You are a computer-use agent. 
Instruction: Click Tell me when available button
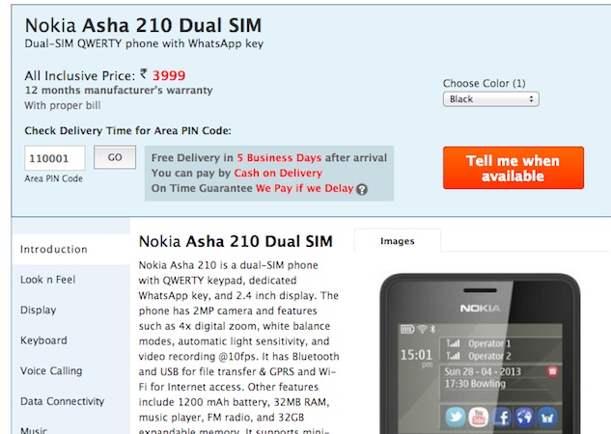click(x=514, y=168)
